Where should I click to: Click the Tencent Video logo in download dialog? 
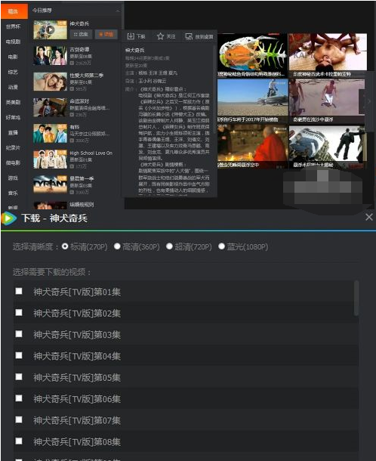[9, 218]
